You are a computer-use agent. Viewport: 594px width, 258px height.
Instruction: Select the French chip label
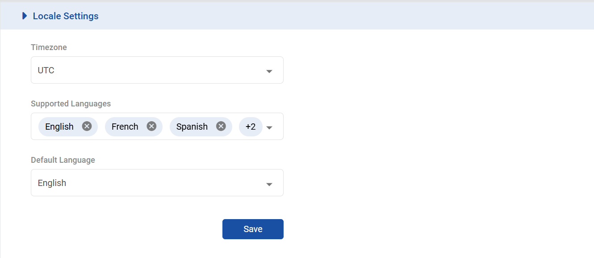125,127
